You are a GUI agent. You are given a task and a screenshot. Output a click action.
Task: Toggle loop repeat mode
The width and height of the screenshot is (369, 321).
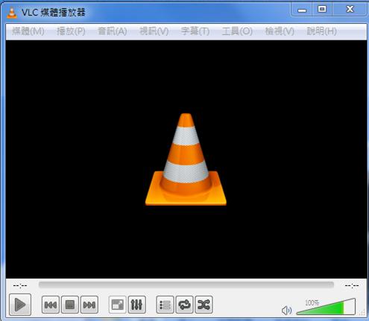(x=184, y=305)
